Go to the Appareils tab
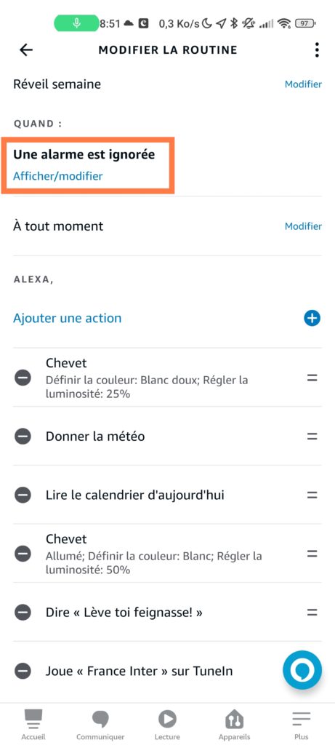This screenshot has width=335, height=745. click(x=235, y=724)
